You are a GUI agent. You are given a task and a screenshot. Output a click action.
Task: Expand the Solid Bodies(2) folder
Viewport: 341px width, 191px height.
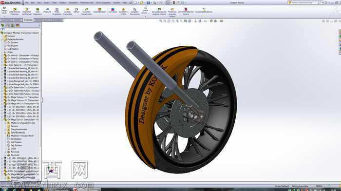coord(5,133)
